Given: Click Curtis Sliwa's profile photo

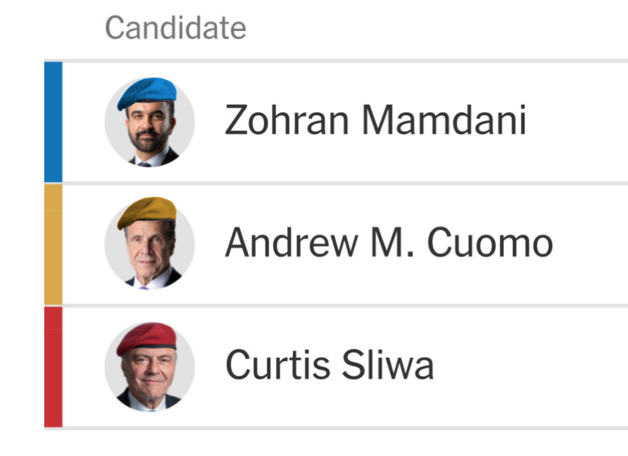Looking at the screenshot, I should coord(149,371).
